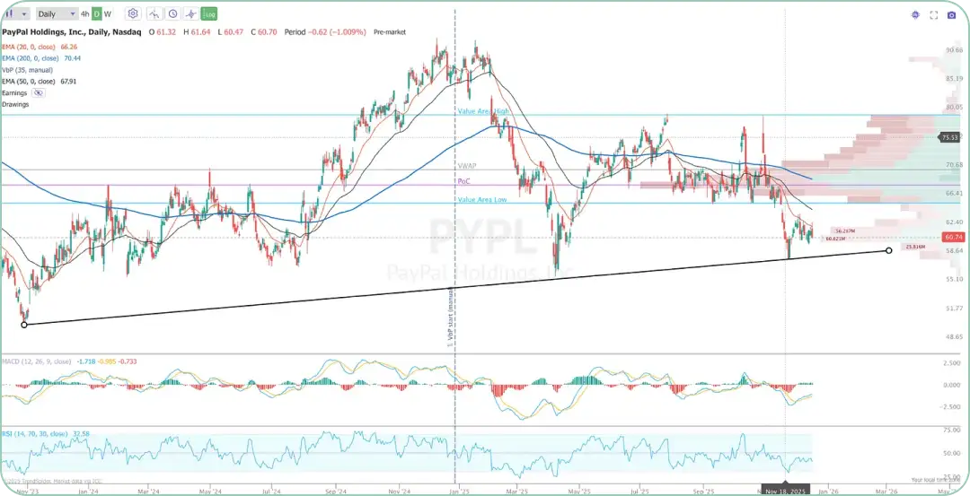The height and width of the screenshot is (496, 970).
Task: Click the Value Area Low label
Action: 483,199
